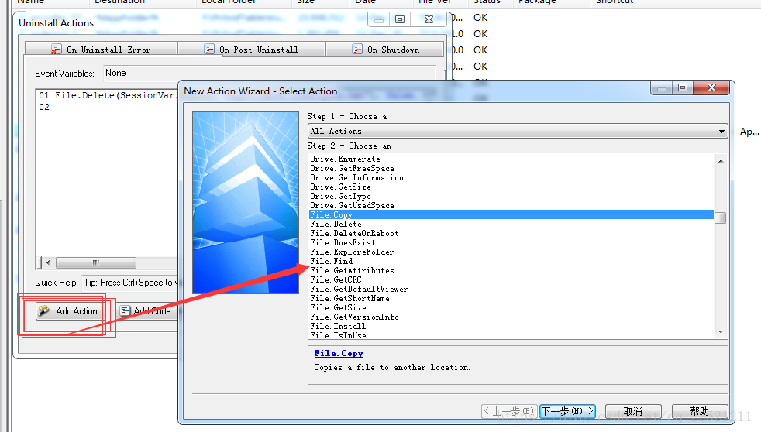Viewport: 761px width, 432px height.
Task: Click the Event Variables field showing None
Action: pyautogui.click(x=270, y=74)
